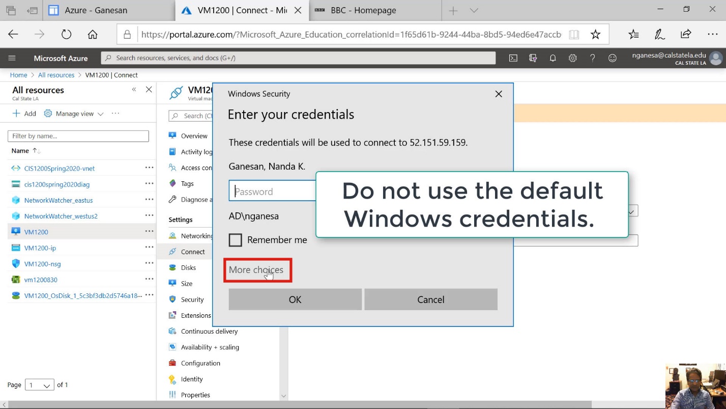
Task: Open the Azure Cloud Shell icon
Action: click(x=513, y=58)
